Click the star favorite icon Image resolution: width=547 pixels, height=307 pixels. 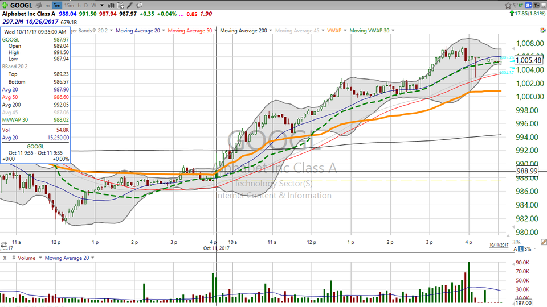tap(508, 5)
